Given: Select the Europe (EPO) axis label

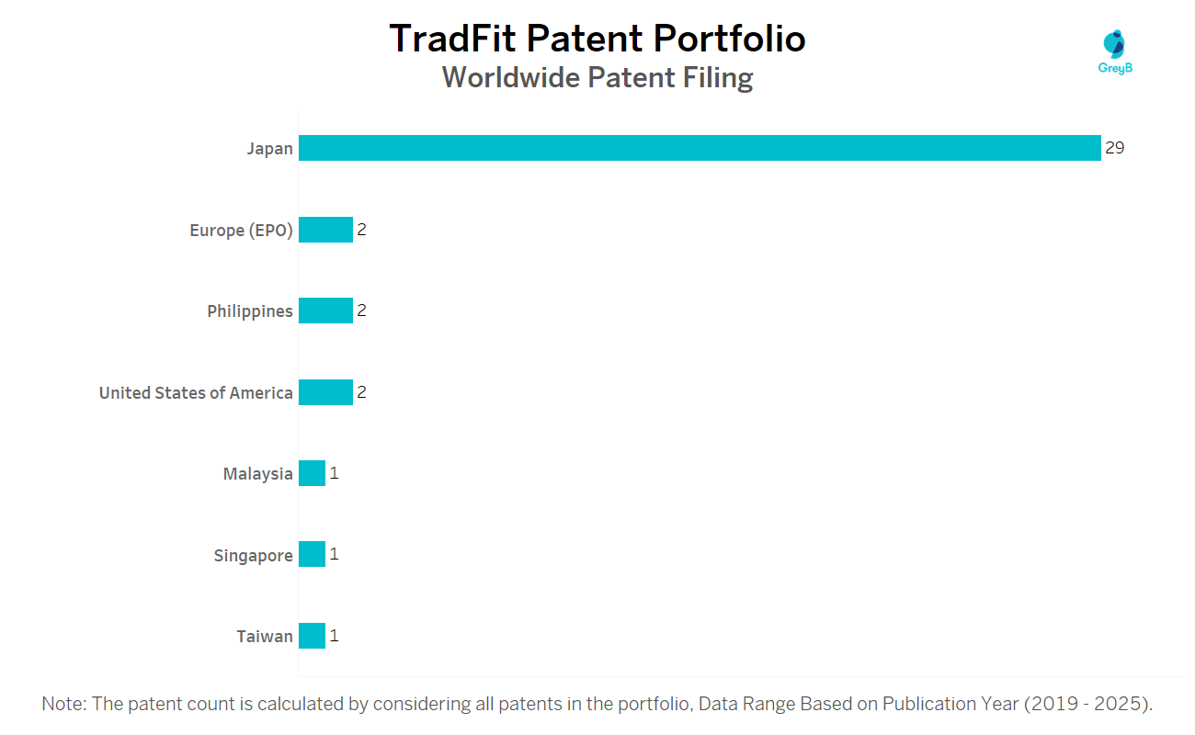Looking at the screenshot, I should pos(241,231).
